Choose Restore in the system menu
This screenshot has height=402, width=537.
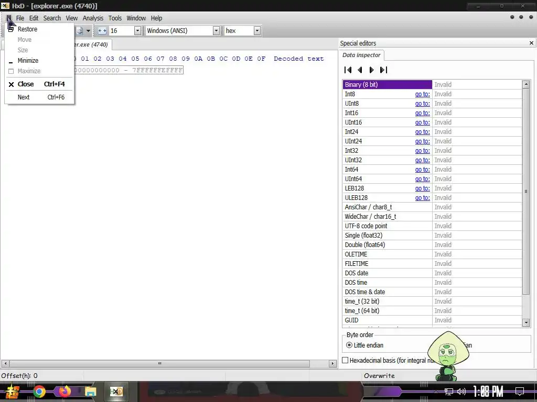[x=39, y=29]
